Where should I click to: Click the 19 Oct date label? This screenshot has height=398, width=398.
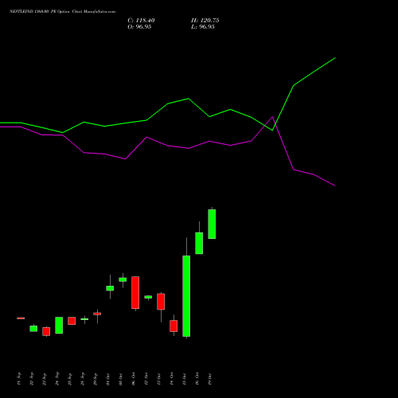pyautogui.click(x=210, y=379)
